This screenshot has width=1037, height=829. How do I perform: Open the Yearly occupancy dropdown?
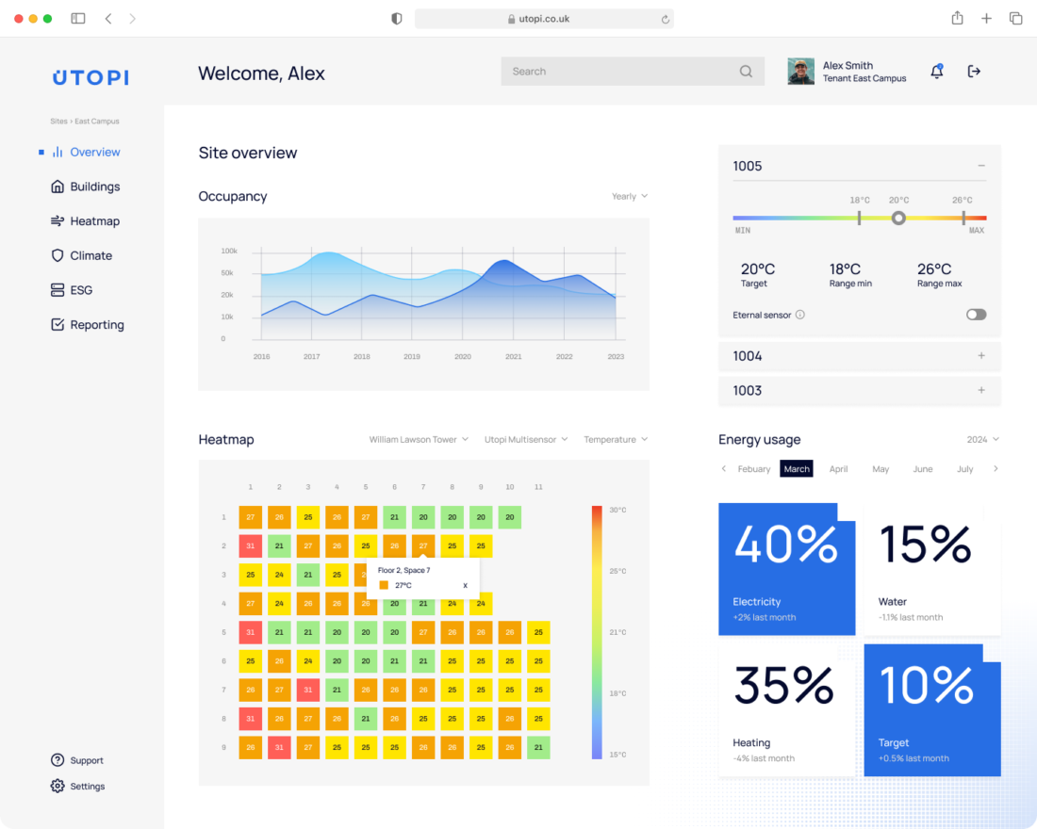pyautogui.click(x=630, y=197)
